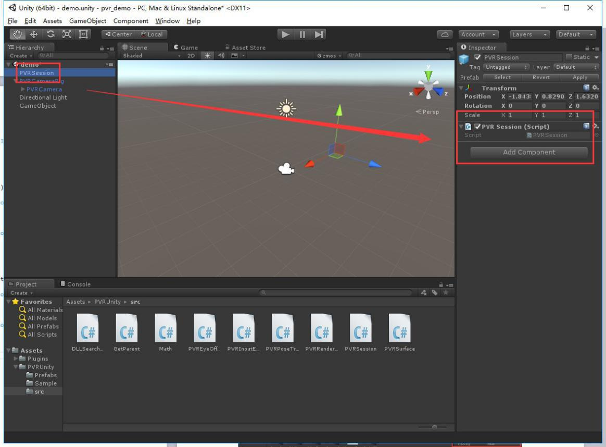This screenshot has height=447, width=606.
Task: Select the PVRSession script asset
Action: pyautogui.click(x=361, y=332)
